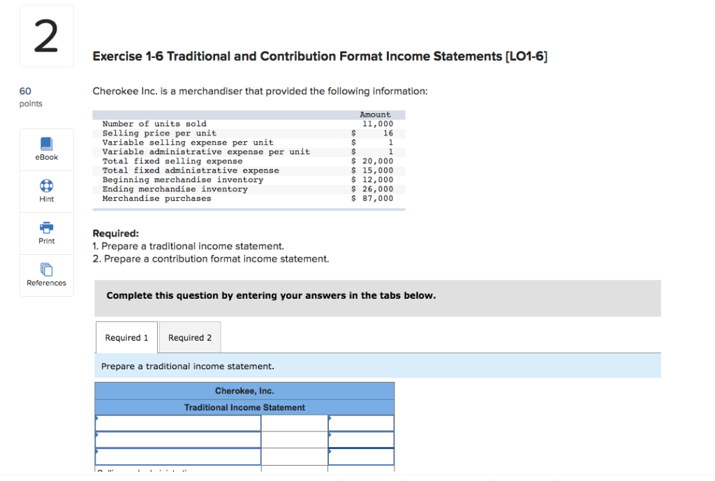Open the third row label dropdown cell
The height and width of the screenshot is (481, 715).
click(178, 457)
